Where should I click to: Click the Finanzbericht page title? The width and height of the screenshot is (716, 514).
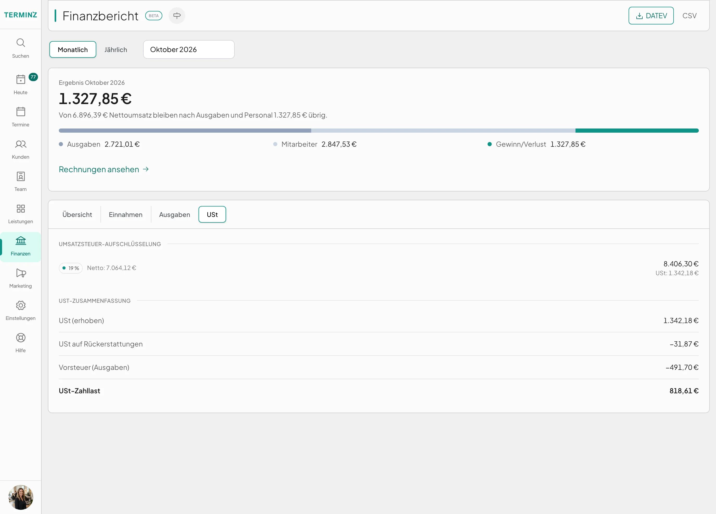pyautogui.click(x=100, y=16)
